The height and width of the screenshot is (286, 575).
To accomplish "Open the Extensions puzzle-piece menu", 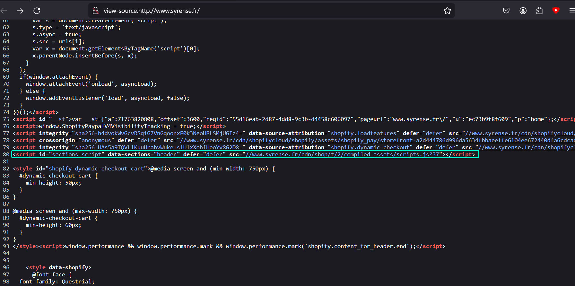I will click(539, 11).
